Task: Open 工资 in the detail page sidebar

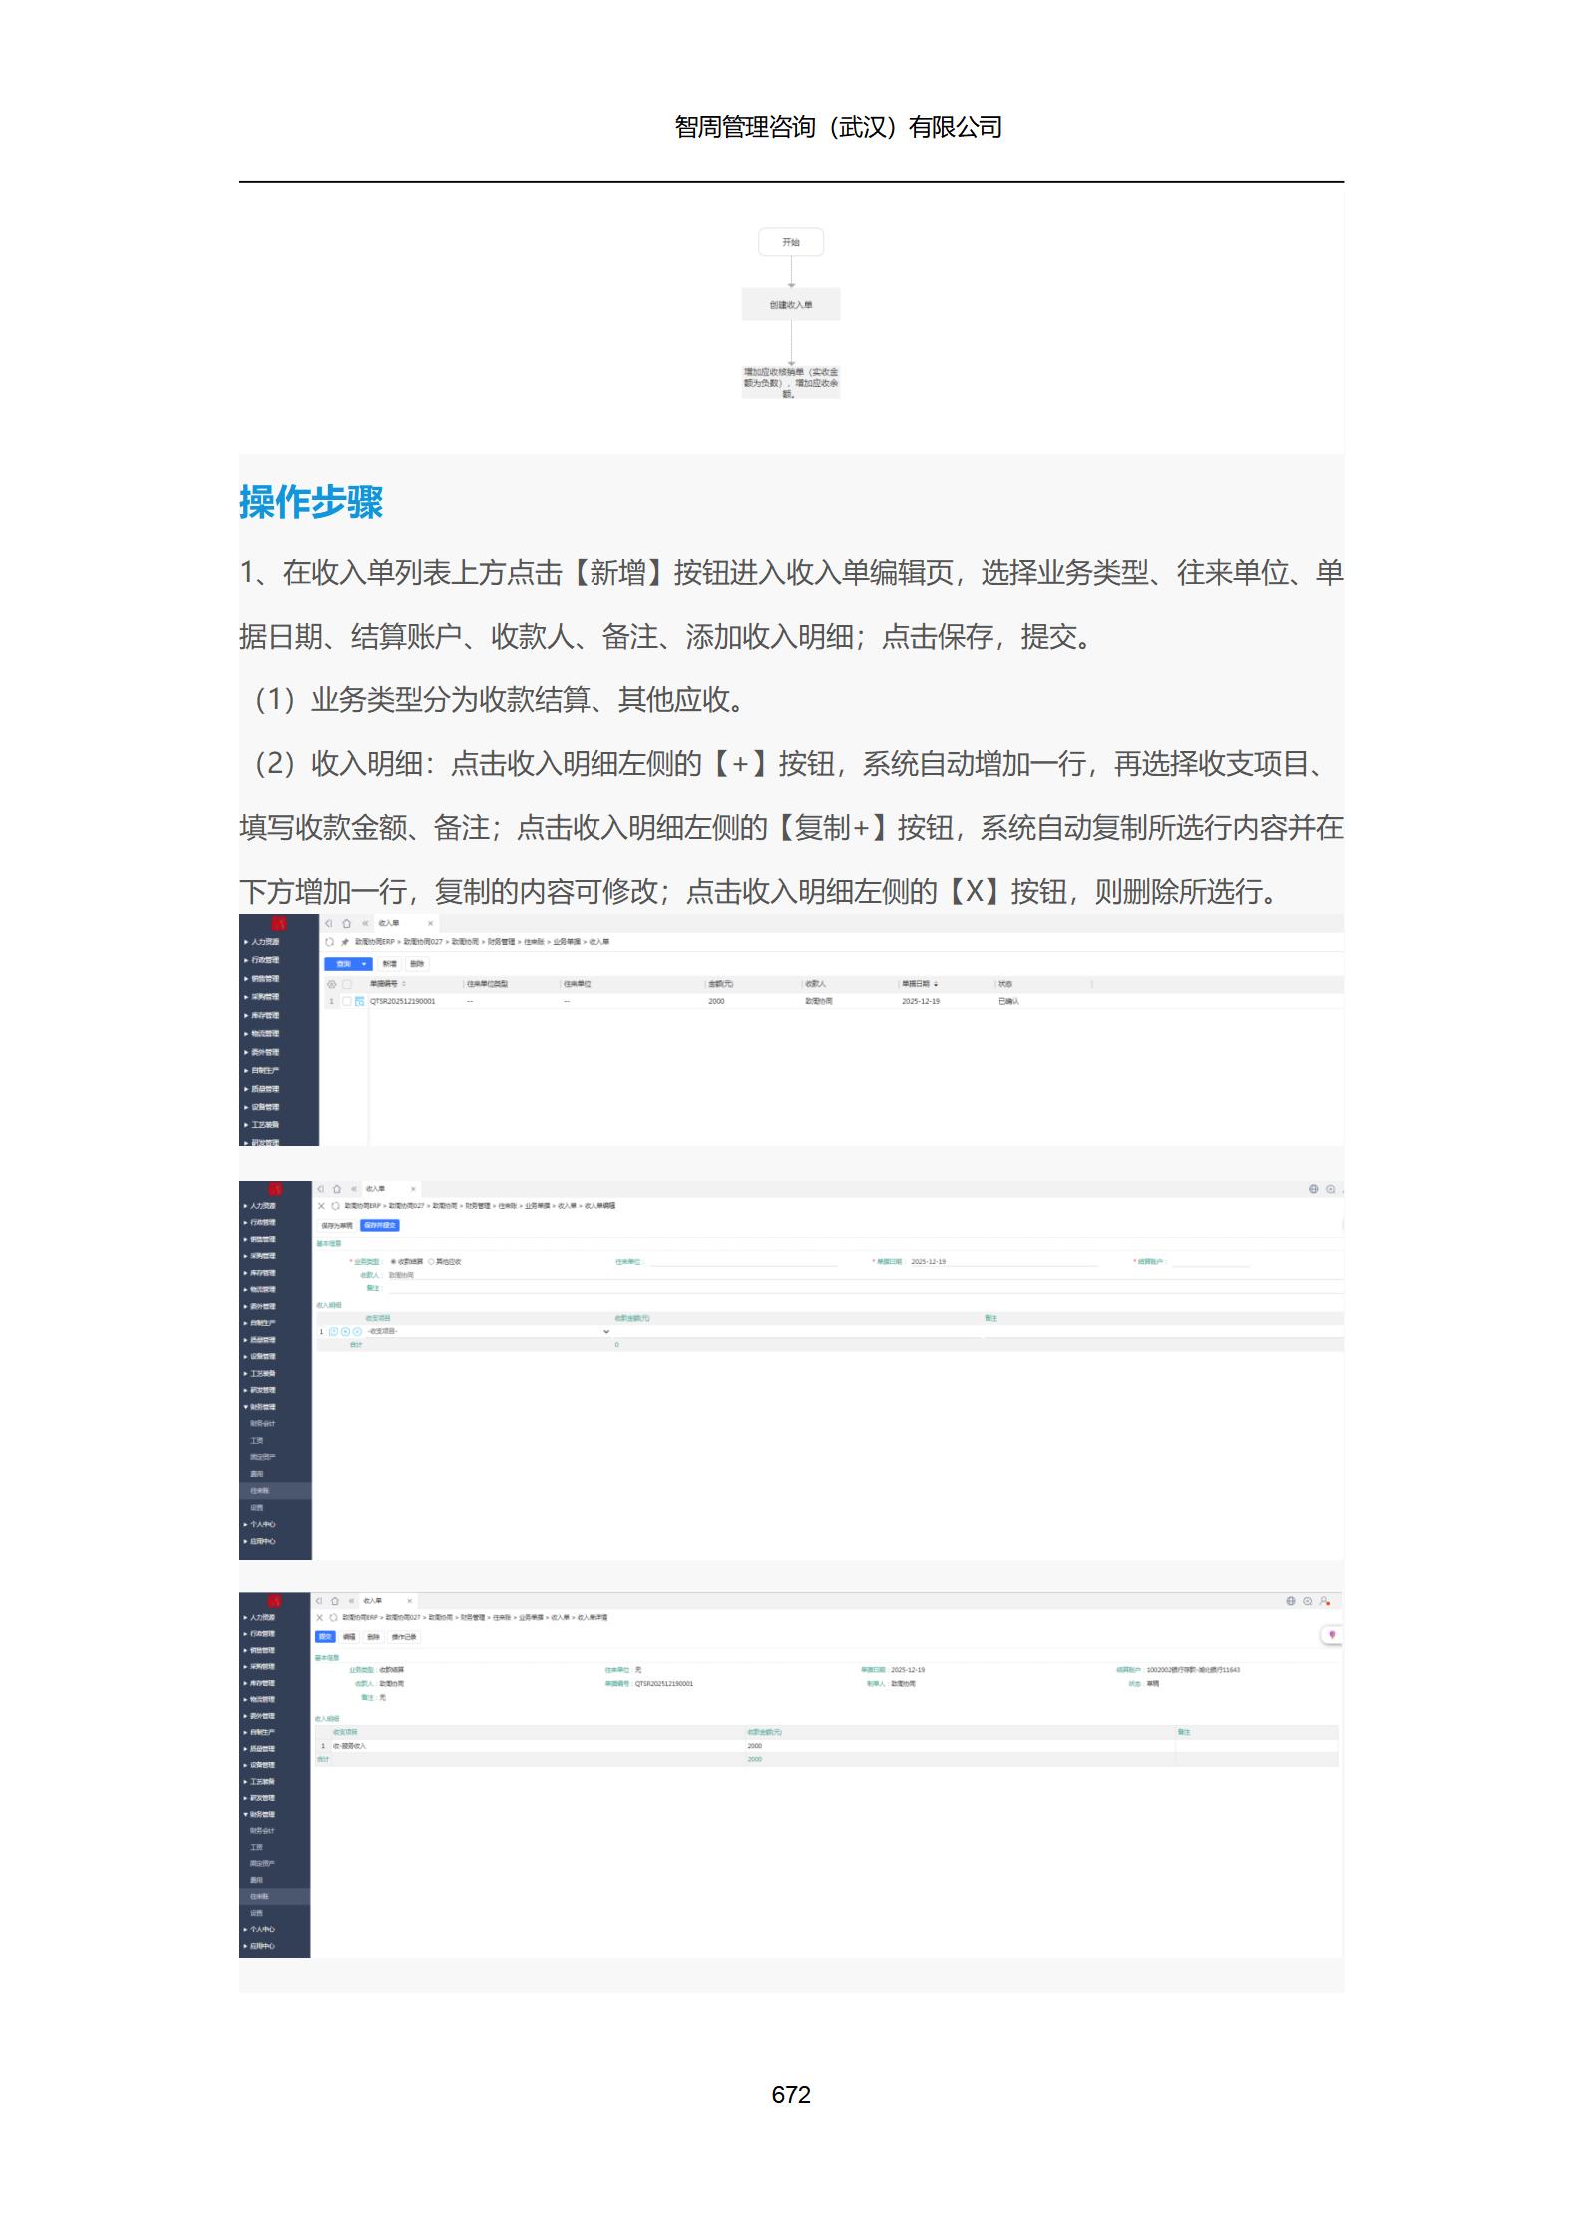Action: pos(256,1847)
